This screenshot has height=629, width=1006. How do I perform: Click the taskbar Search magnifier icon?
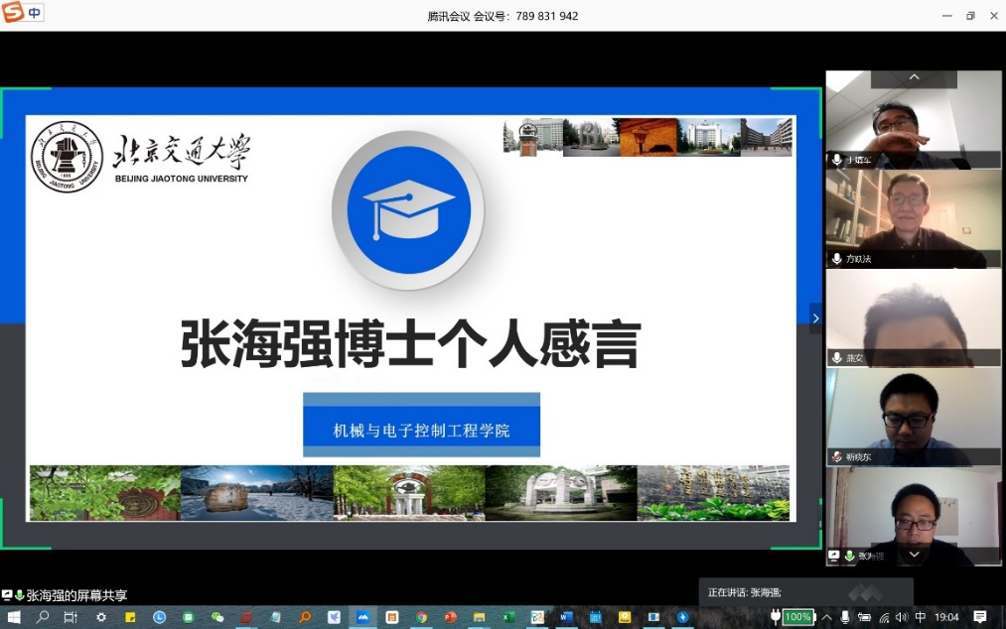click(43, 617)
